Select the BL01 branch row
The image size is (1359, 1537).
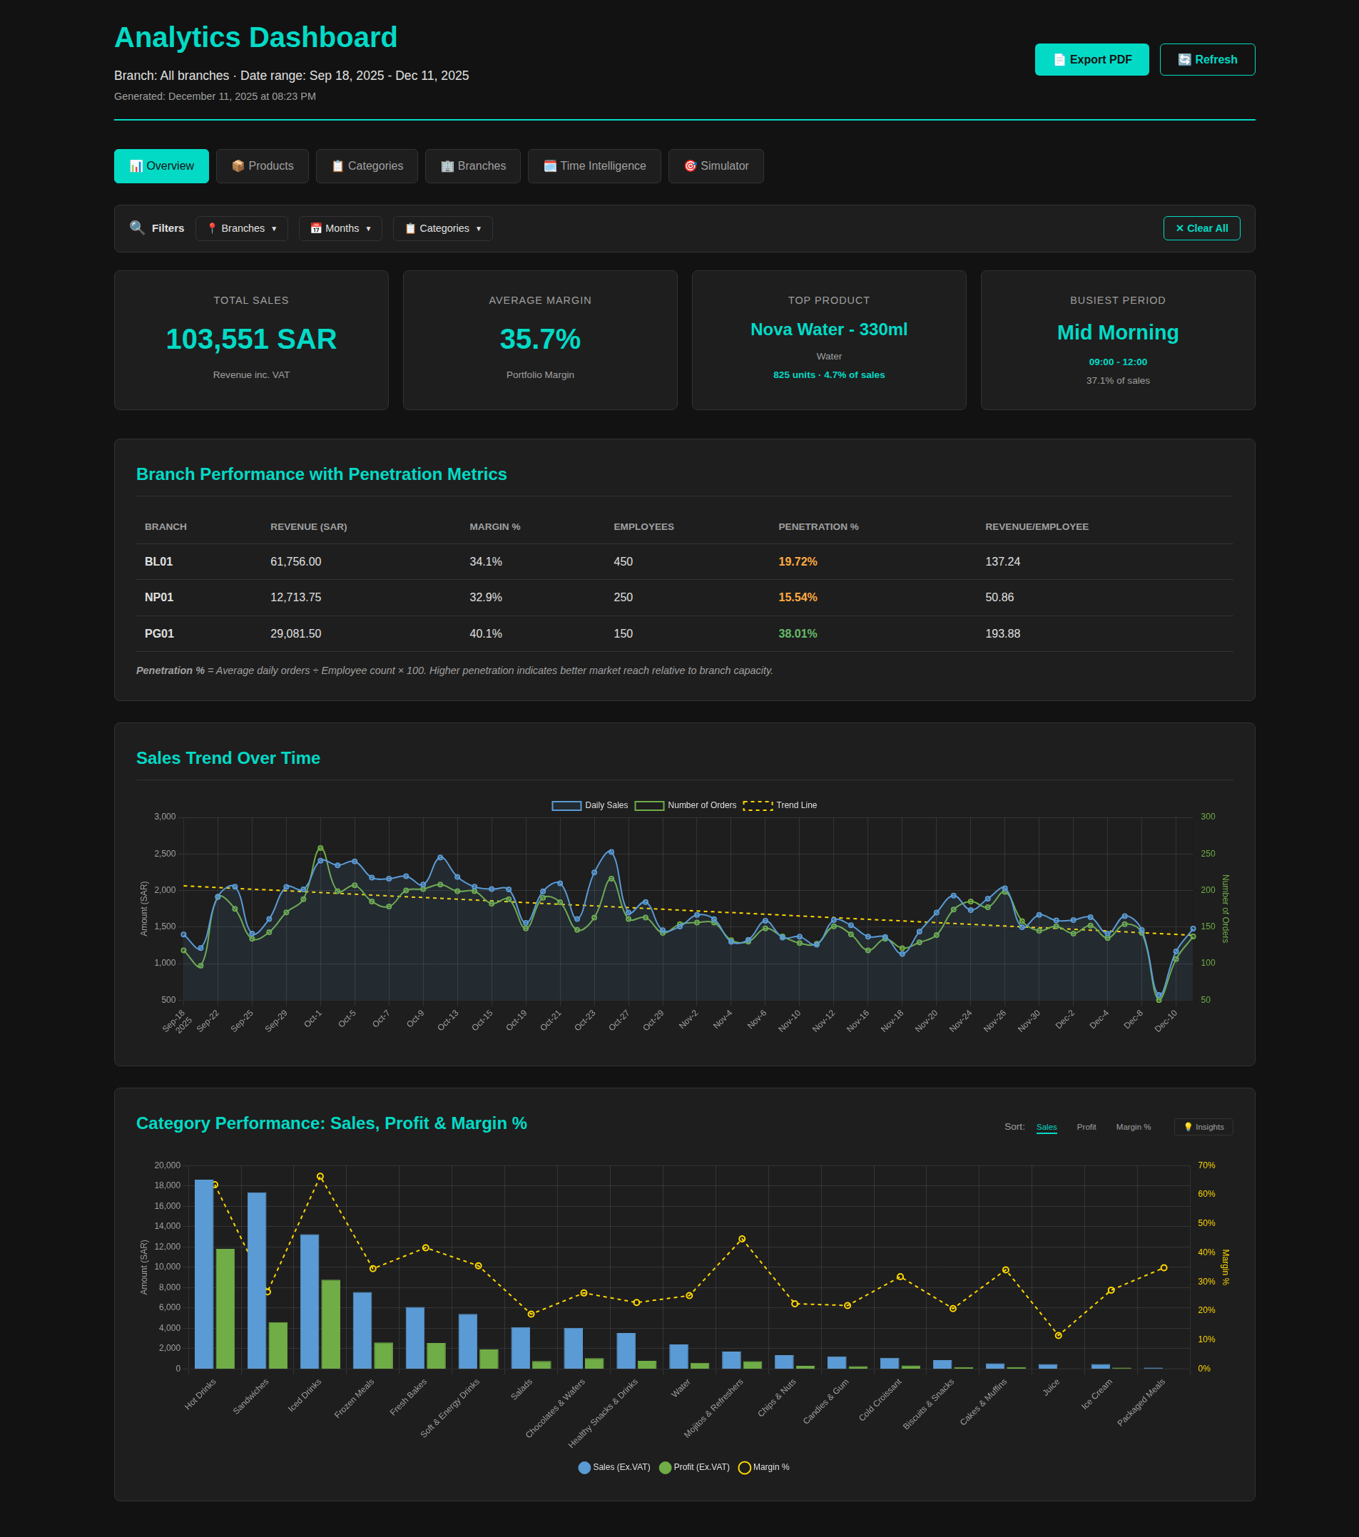pos(158,561)
